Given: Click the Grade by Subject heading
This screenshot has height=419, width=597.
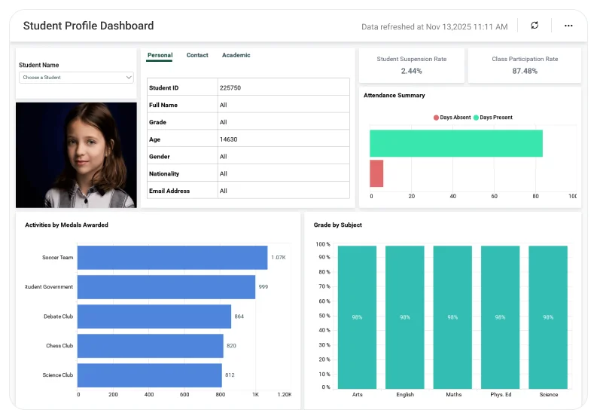Looking at the screenshot, I should click(x=338, y=225).
